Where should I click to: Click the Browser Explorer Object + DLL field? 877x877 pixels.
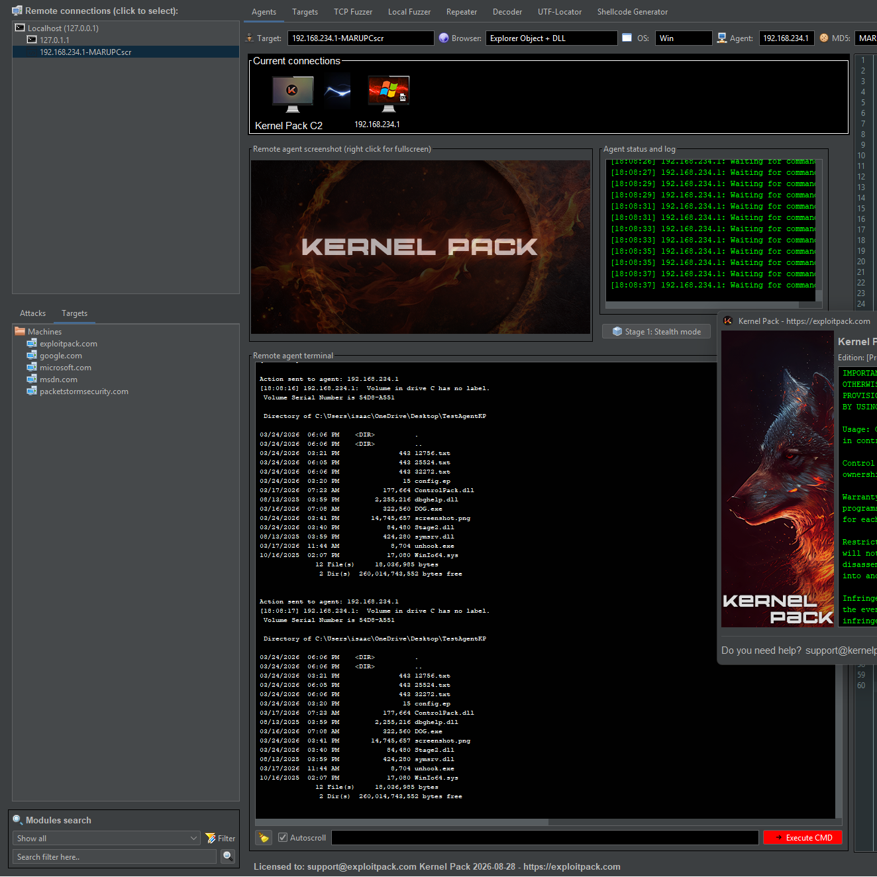point(552,38)
